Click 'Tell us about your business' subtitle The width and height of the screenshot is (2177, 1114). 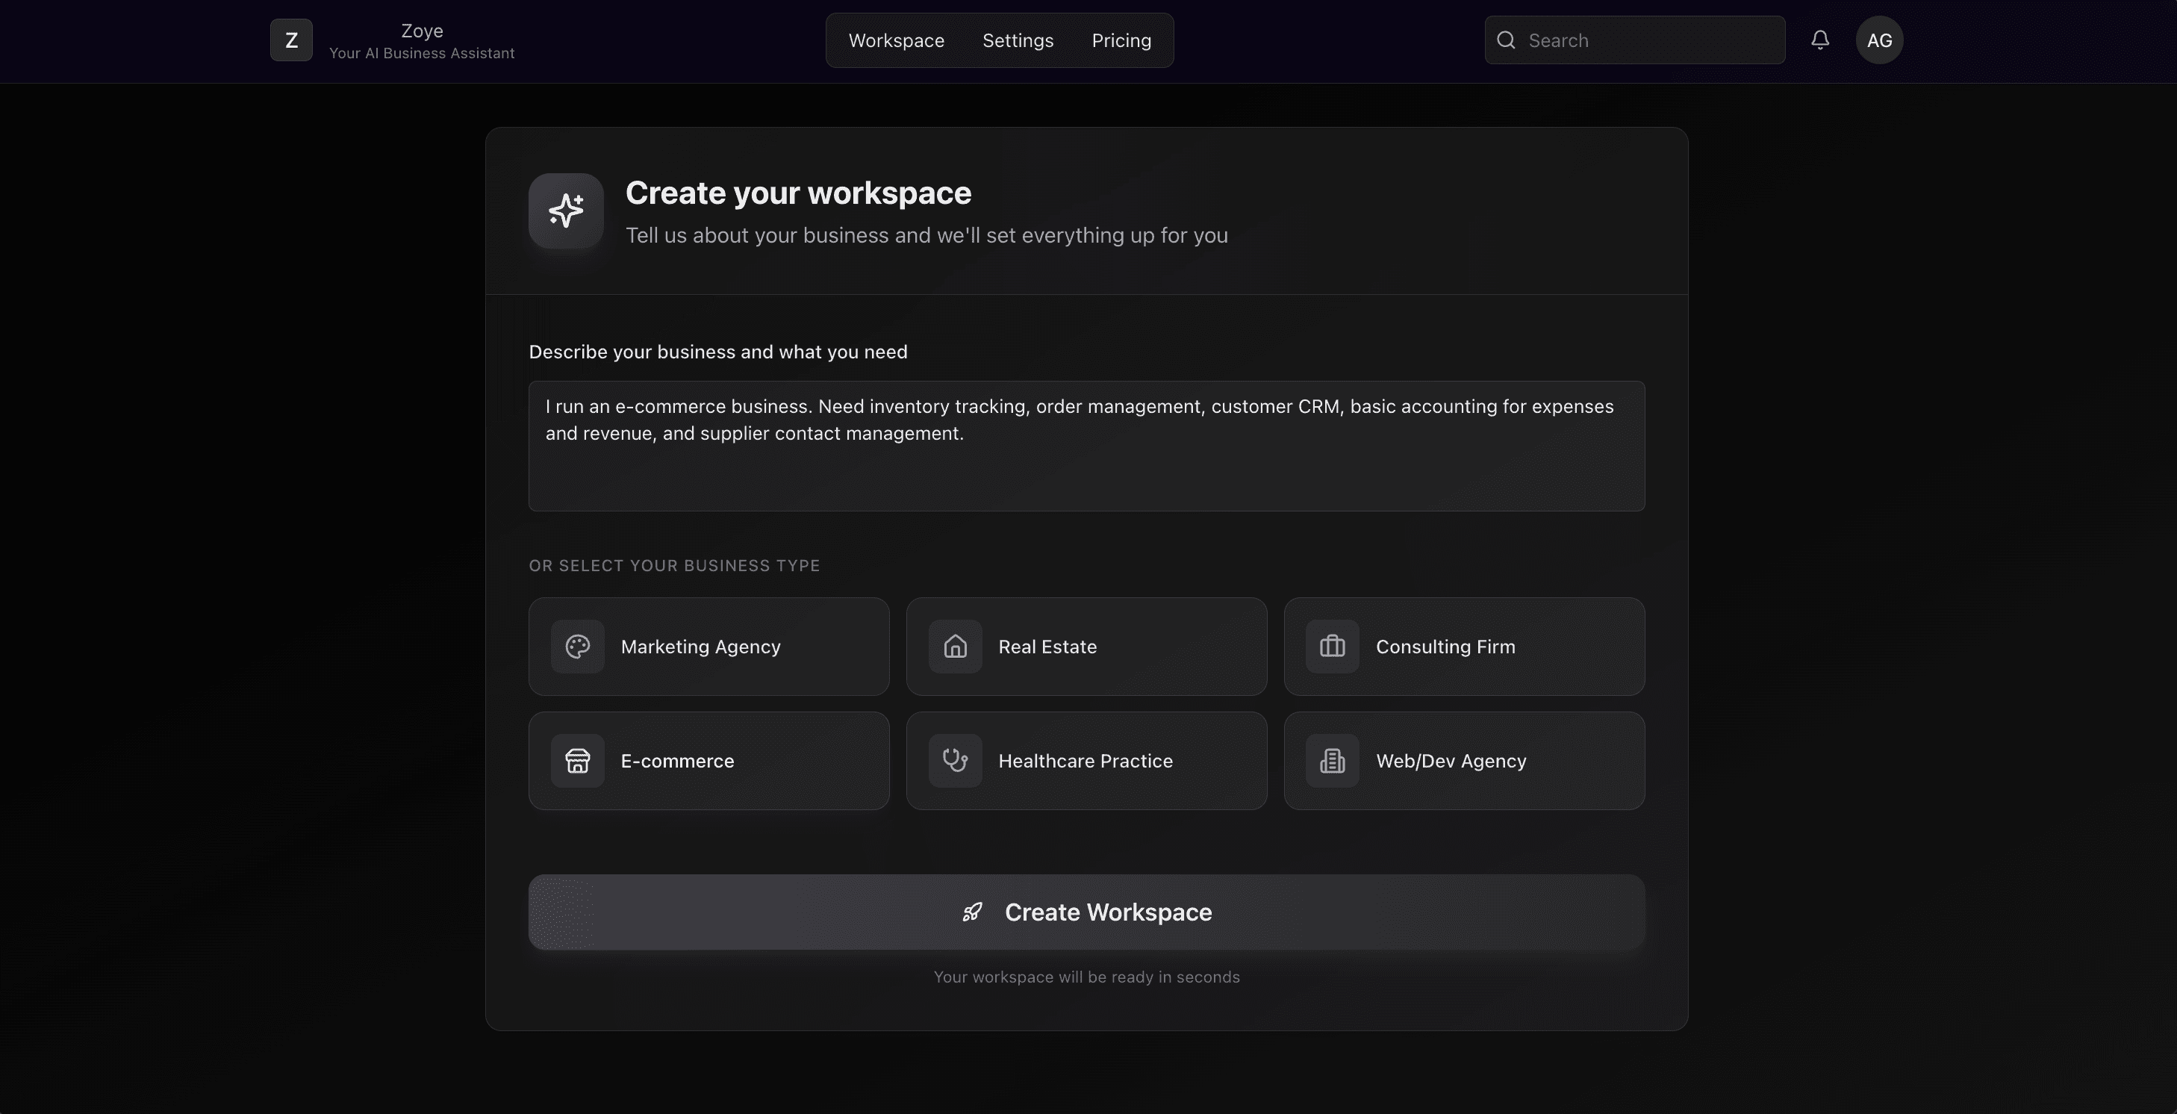926,235
